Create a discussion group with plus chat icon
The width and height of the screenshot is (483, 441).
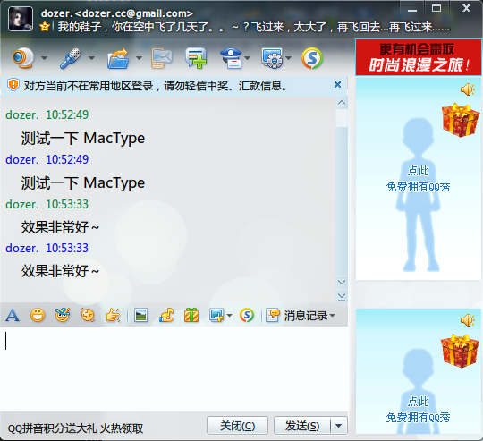[x=196, y=57]
